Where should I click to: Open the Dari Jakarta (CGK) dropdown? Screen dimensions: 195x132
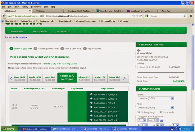tap(156, 98)
